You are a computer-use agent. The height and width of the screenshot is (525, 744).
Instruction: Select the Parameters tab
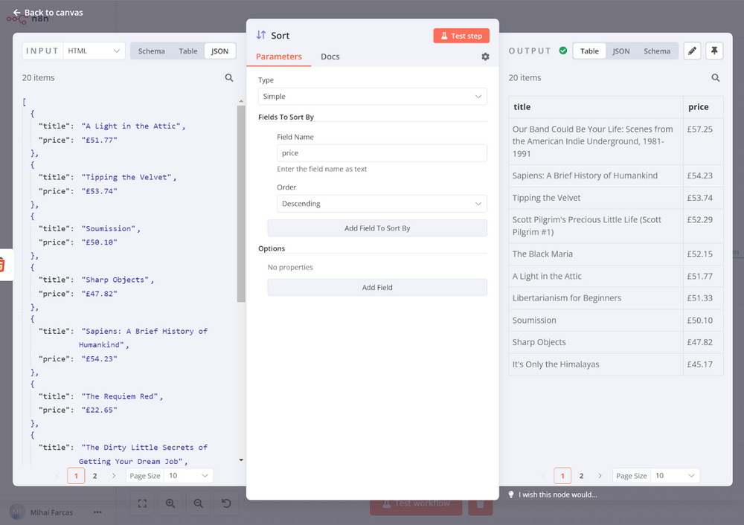279,57
